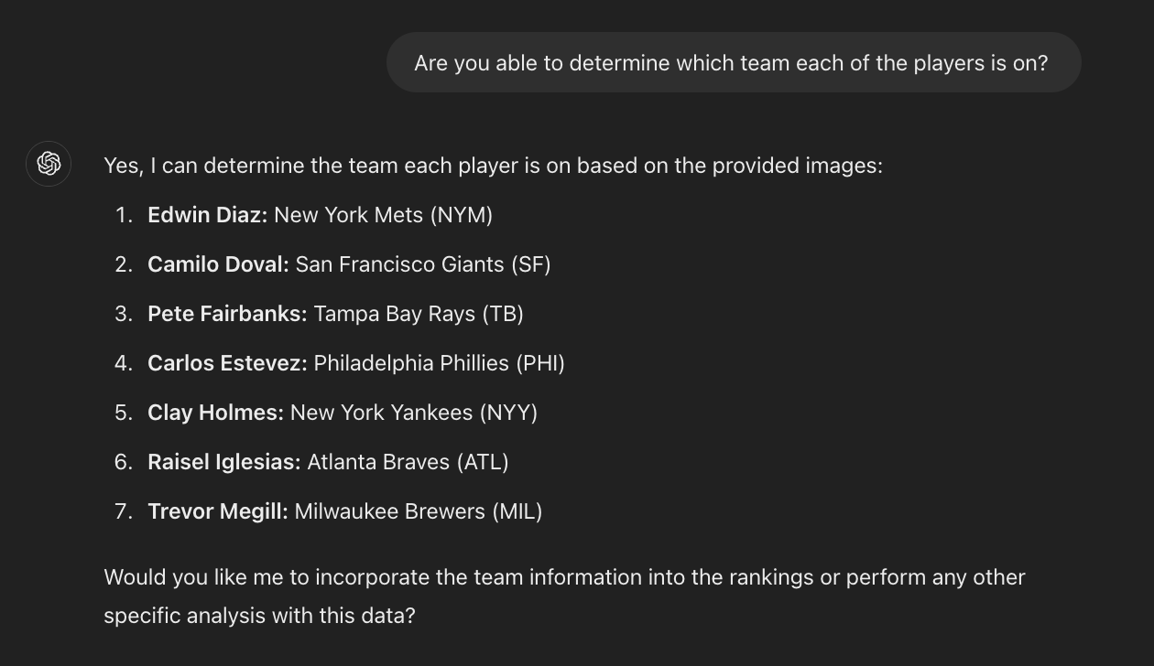Screen dimensions: 1154x666
Task: Click list number 1 beside Edwin Diaz
Action: coord(124,215)
